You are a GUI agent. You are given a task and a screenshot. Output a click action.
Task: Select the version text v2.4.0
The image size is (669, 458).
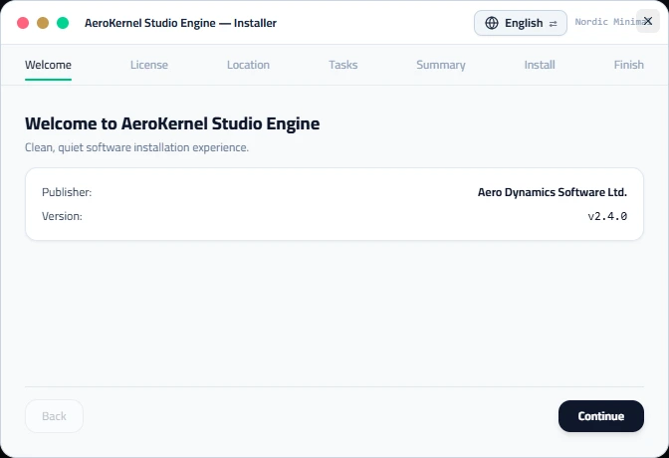point(607,216)
